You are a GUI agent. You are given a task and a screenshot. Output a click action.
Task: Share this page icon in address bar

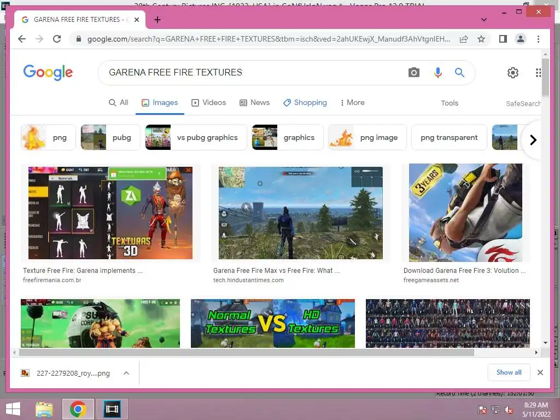coord(464,39)
